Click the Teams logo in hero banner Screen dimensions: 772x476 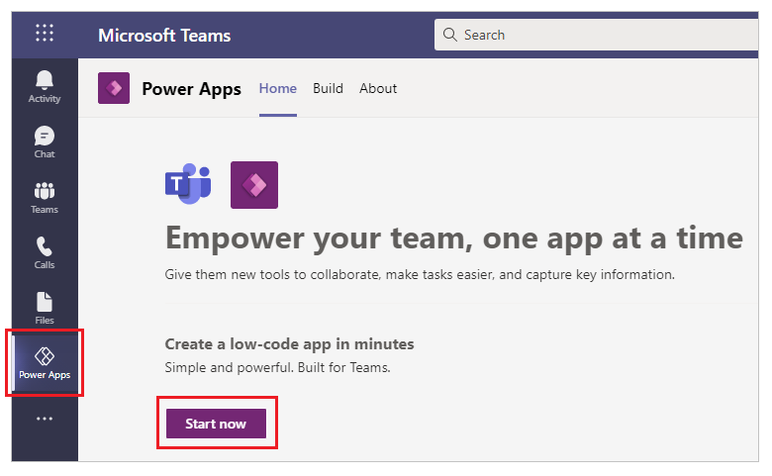pyautogui.click(x=188, y=184)
